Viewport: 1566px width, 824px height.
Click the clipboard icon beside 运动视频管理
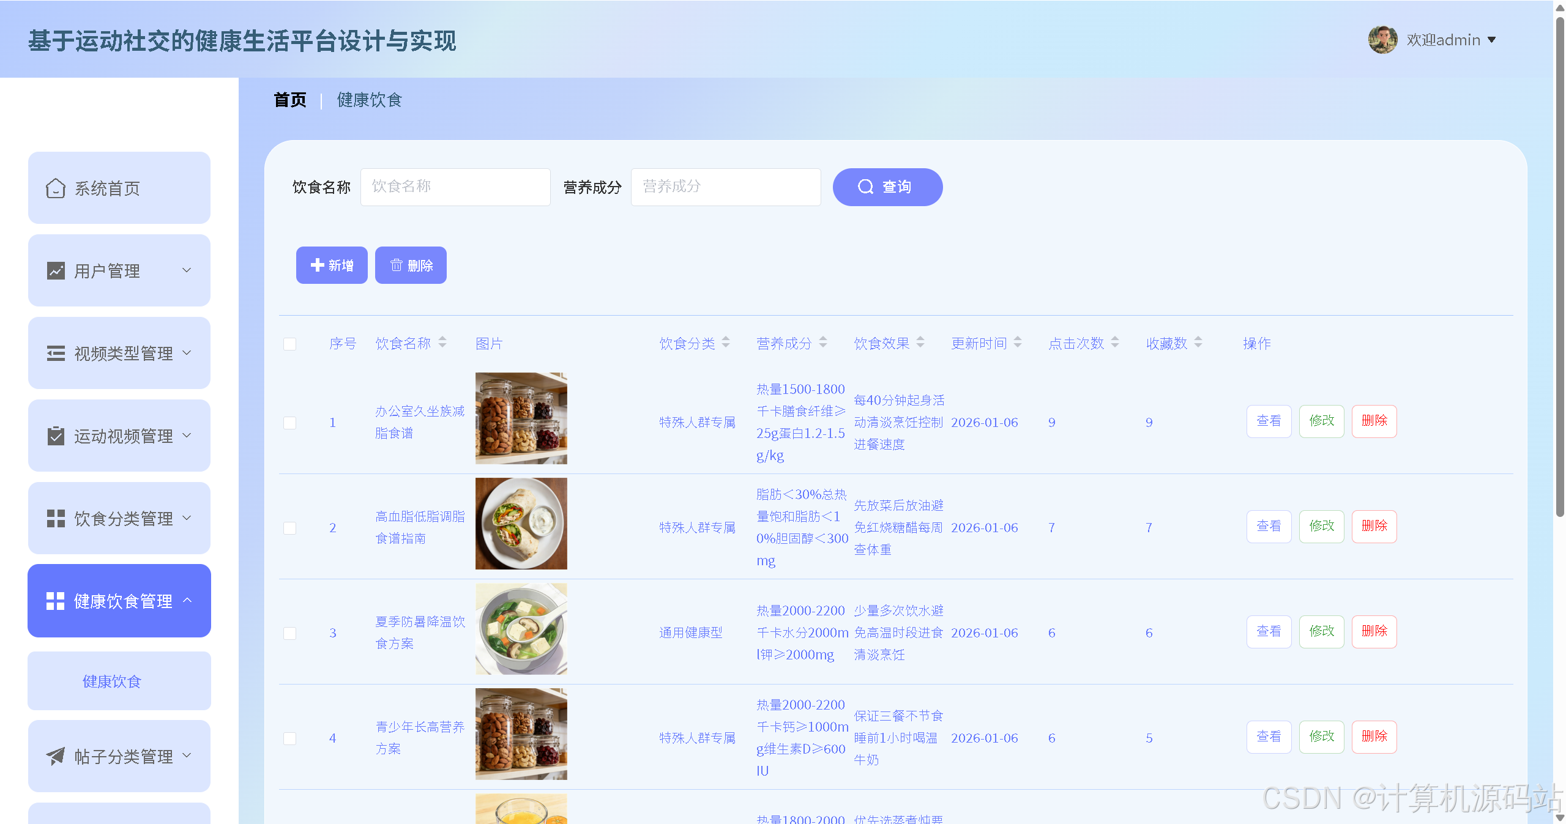(x=56, y=436)
